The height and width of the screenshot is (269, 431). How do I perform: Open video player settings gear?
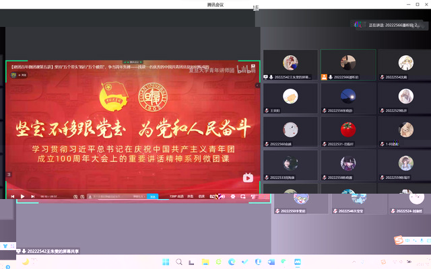point(233,196)
